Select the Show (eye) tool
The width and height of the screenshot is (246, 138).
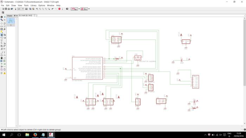coord(5,17)
